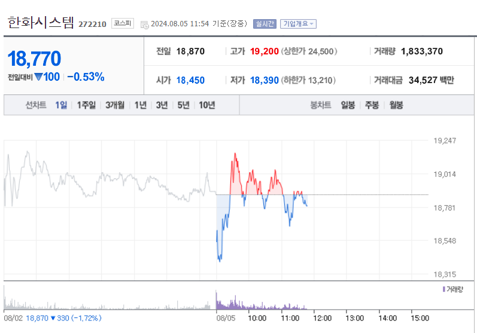Click the 08/05 date axis label
Screen dimensions: 477x333
point(226,318)
